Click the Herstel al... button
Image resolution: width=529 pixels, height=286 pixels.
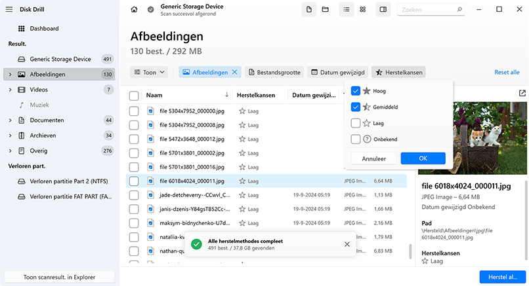click(503, 277)
